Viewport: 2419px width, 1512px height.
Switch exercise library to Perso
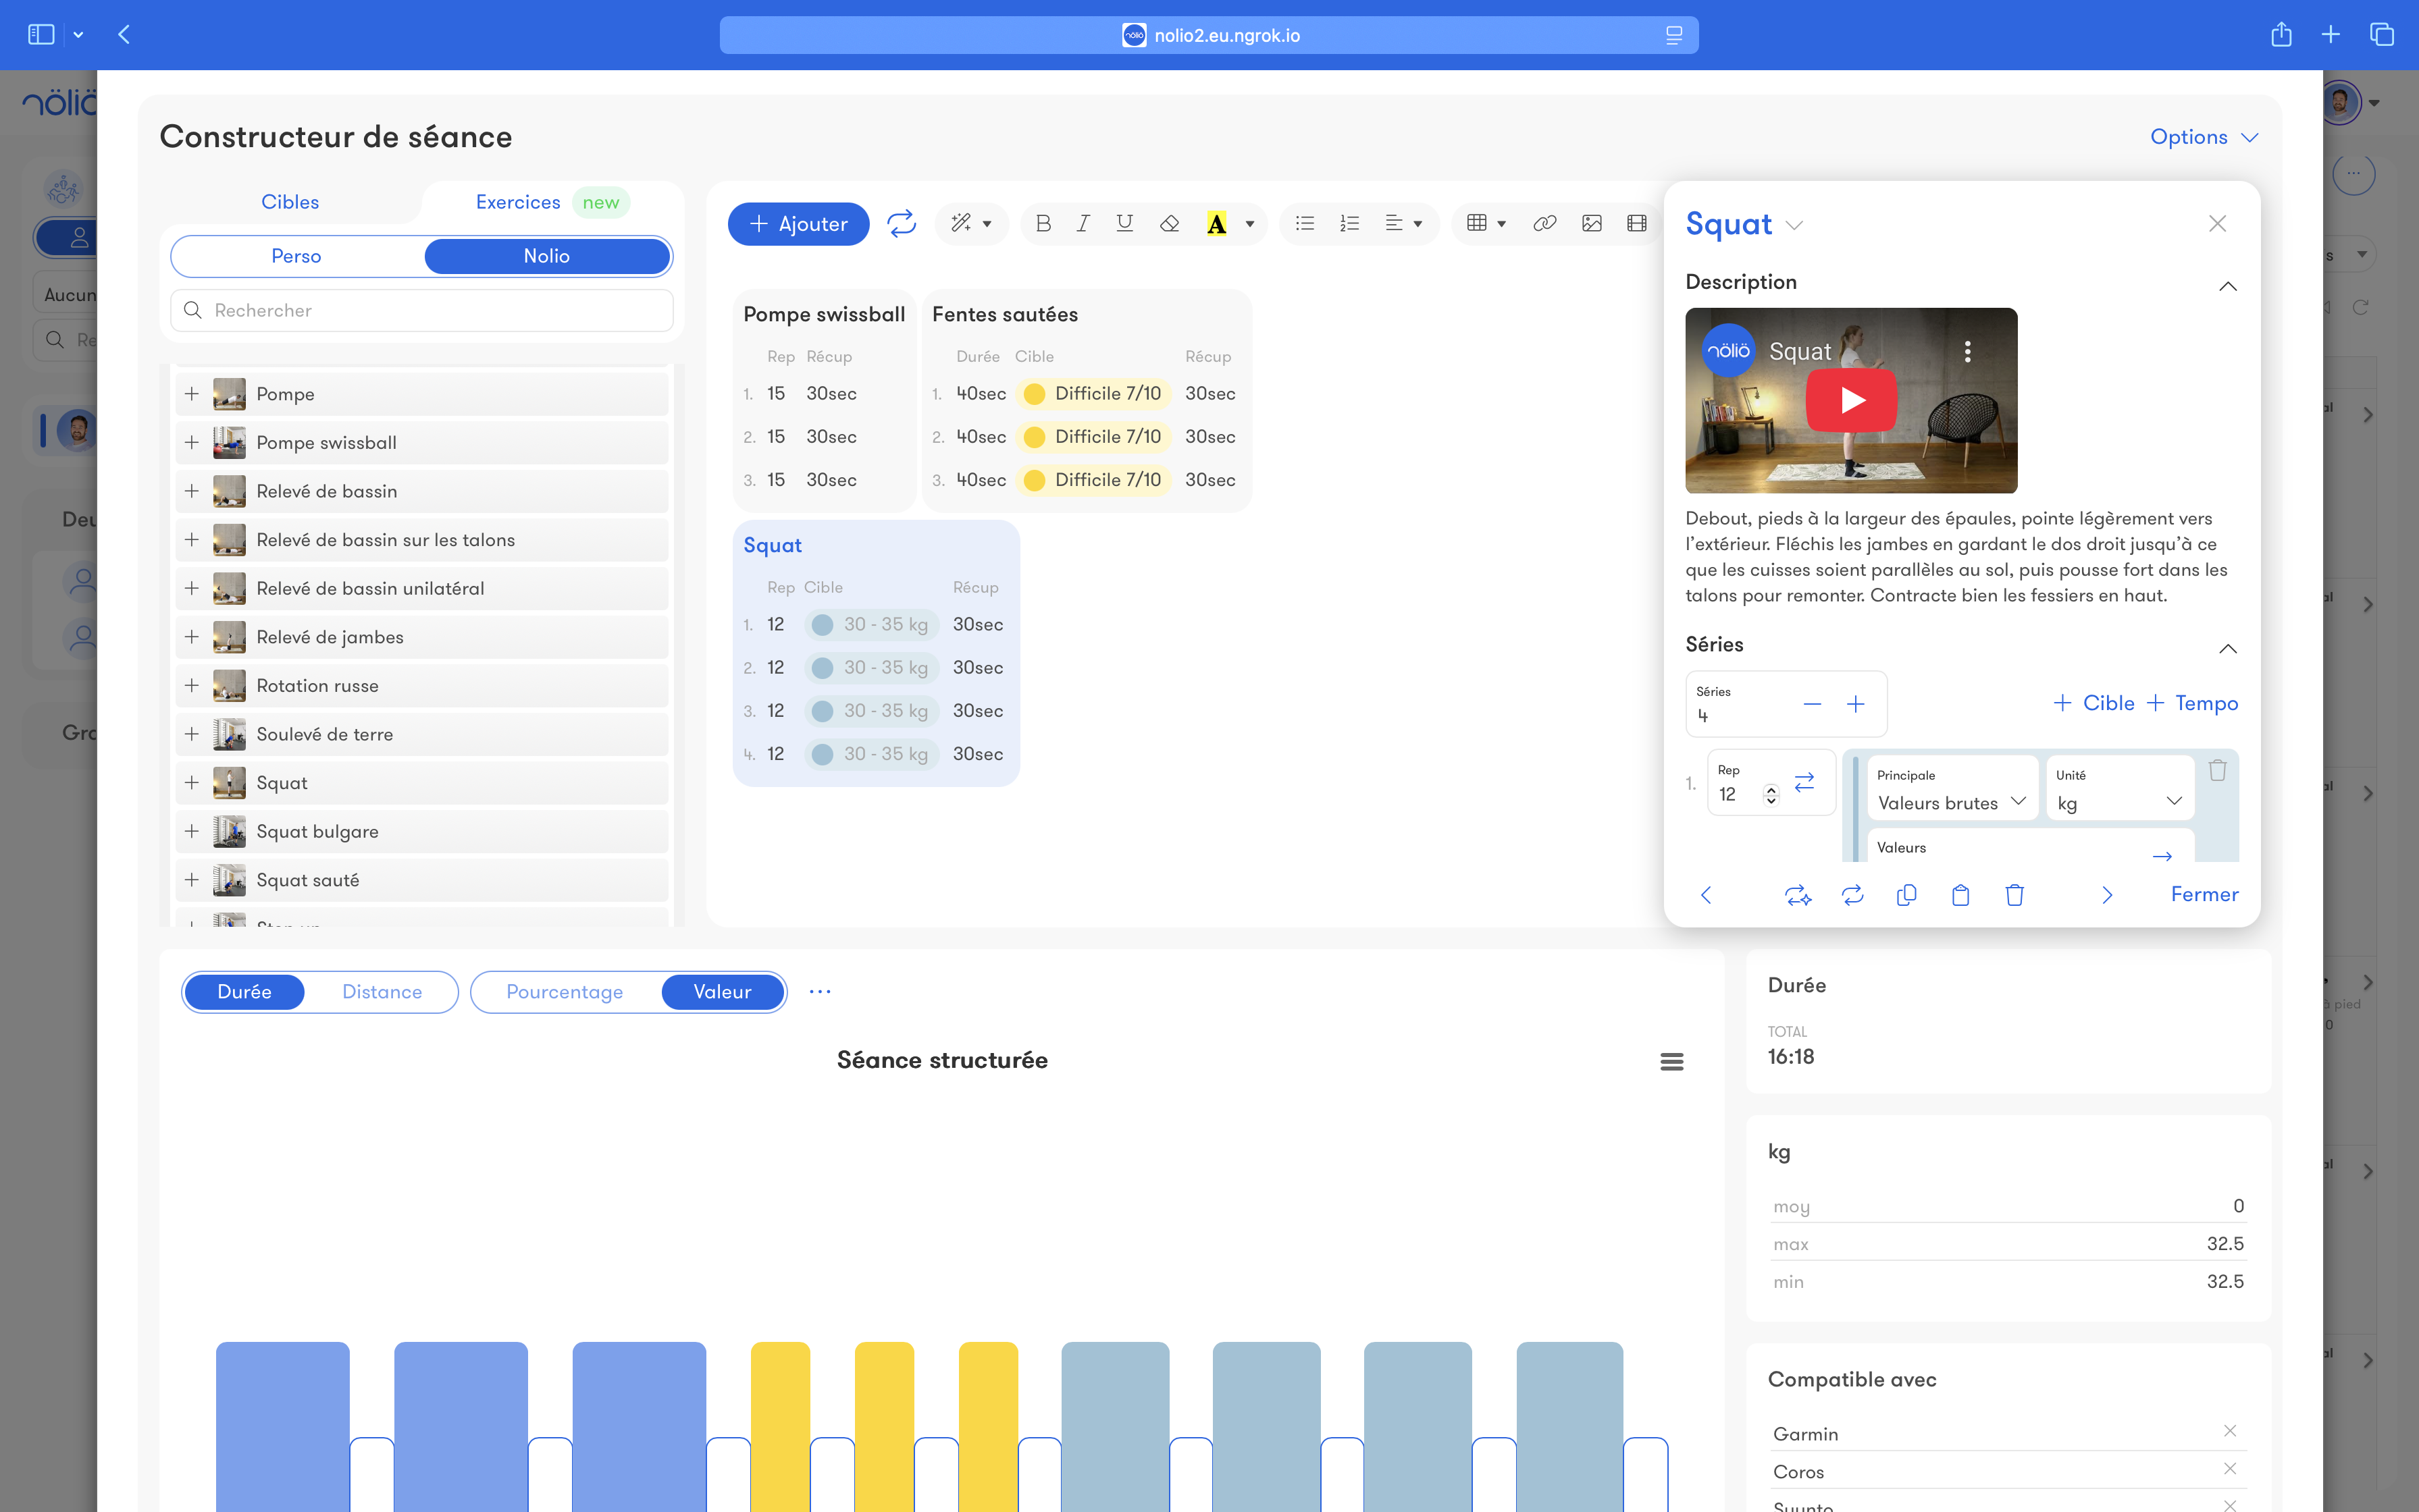pyautogui.click(x=296, y=256)
